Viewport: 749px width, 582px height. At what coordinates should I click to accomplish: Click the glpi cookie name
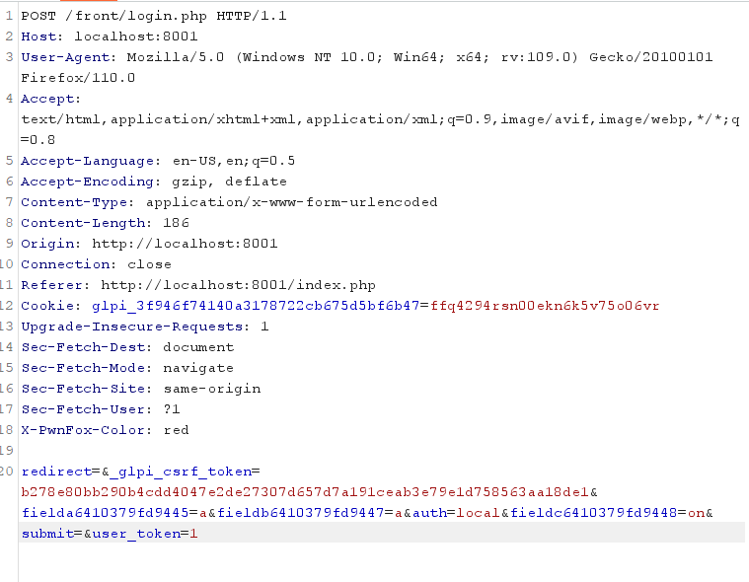click(x=256, y=306)
